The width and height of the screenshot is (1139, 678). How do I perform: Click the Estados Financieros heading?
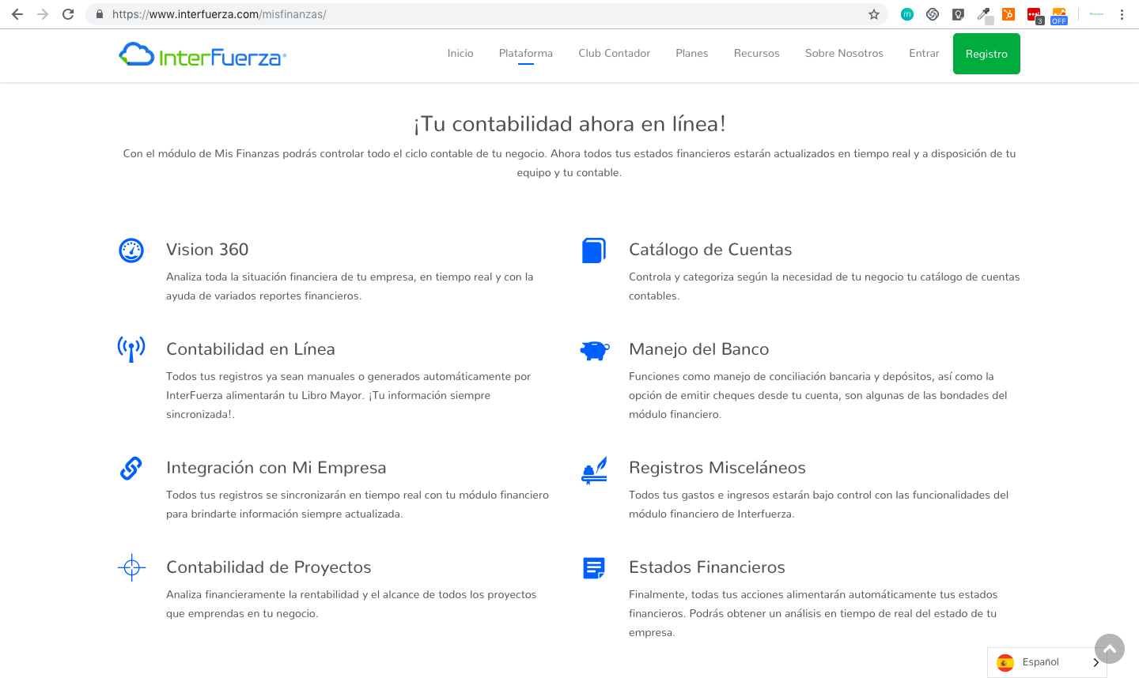(x=707, y=567)
